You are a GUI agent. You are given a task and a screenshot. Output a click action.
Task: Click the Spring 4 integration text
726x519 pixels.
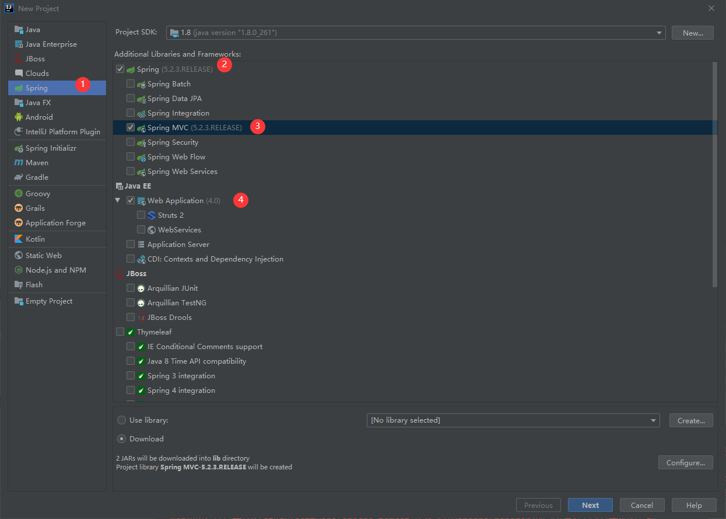point(181,390)
